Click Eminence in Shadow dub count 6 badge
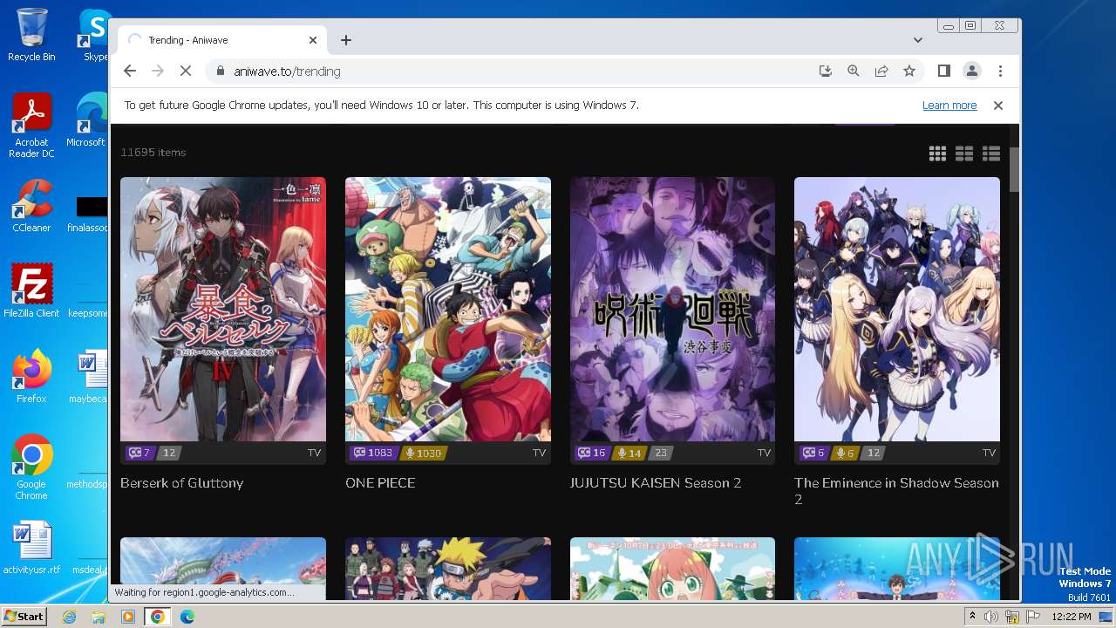 [x=845, y=453]
